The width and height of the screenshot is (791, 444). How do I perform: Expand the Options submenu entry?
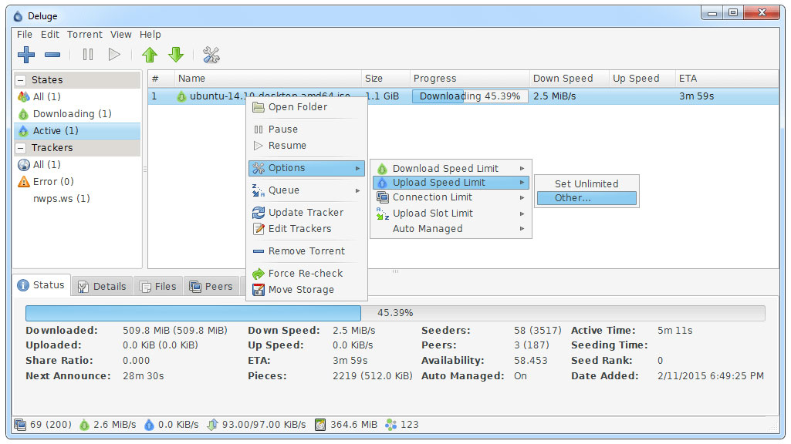click(x=306, y=168)
